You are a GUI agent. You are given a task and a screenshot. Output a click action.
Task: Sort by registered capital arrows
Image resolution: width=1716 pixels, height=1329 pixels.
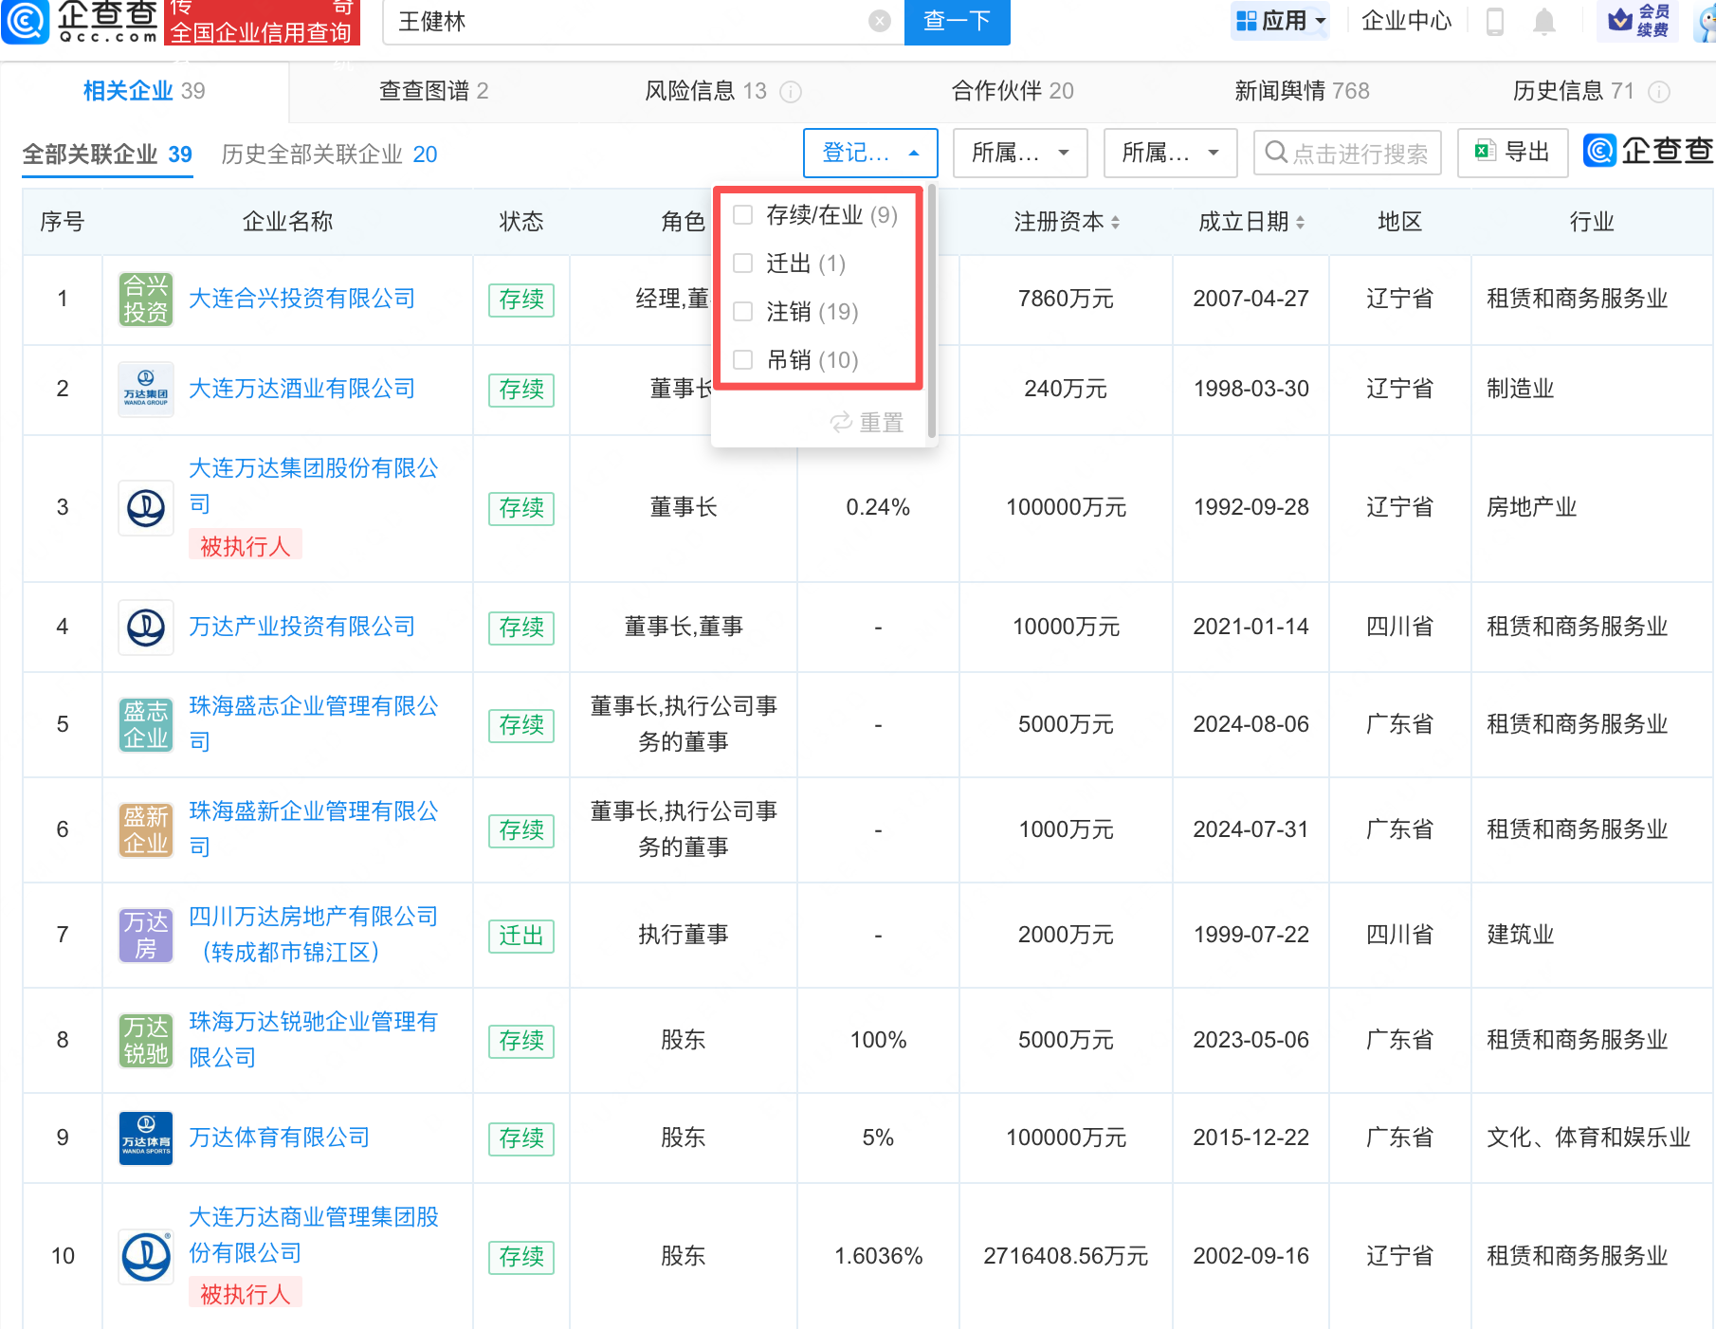pyautogui.click(x=1116, y=222)
